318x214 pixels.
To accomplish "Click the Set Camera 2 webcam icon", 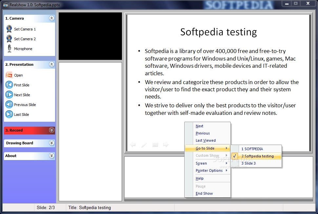I will pos(9,39).
